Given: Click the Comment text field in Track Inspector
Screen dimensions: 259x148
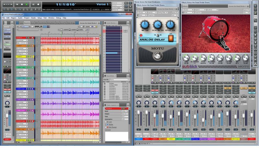Looking at the screenshot, I should tap(117, 136).
